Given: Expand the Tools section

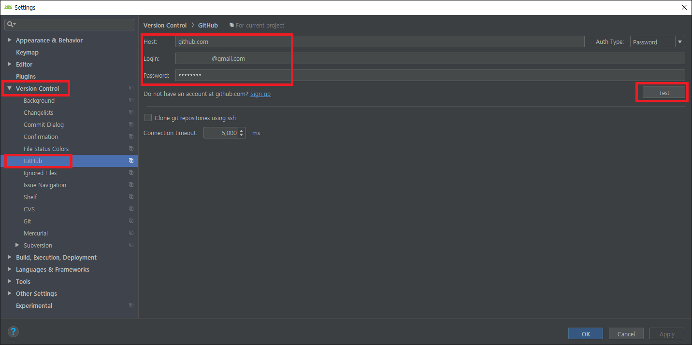Looking at the screenshot, I should tap(9, 281).
